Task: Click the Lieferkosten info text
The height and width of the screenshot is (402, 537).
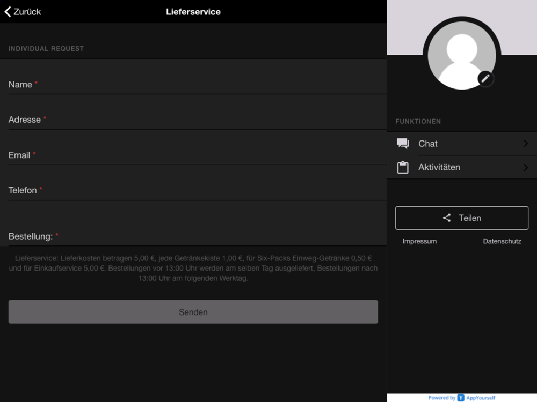Action: pos(193,269)
